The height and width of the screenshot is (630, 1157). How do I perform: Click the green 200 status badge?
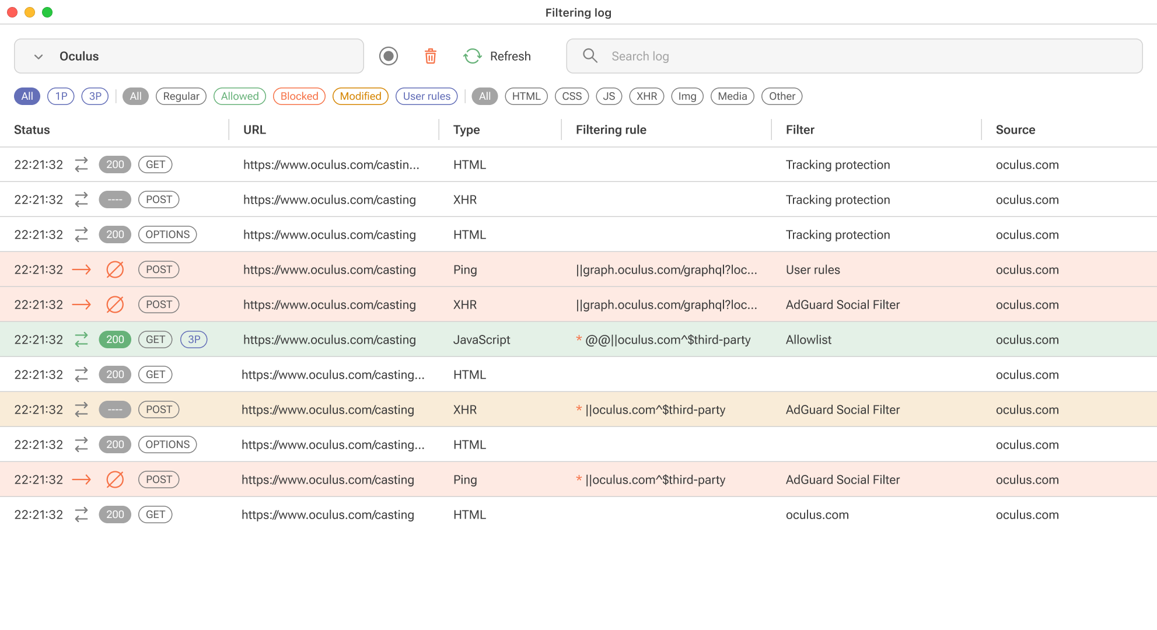pos(115,339)
